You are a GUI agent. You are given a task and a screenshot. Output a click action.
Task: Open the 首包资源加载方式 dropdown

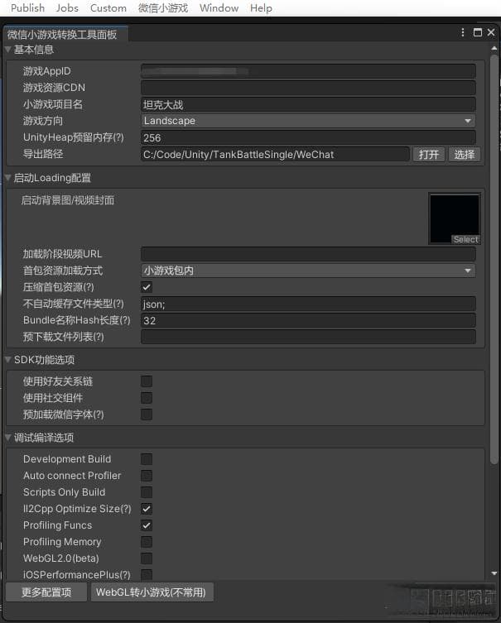308,271
